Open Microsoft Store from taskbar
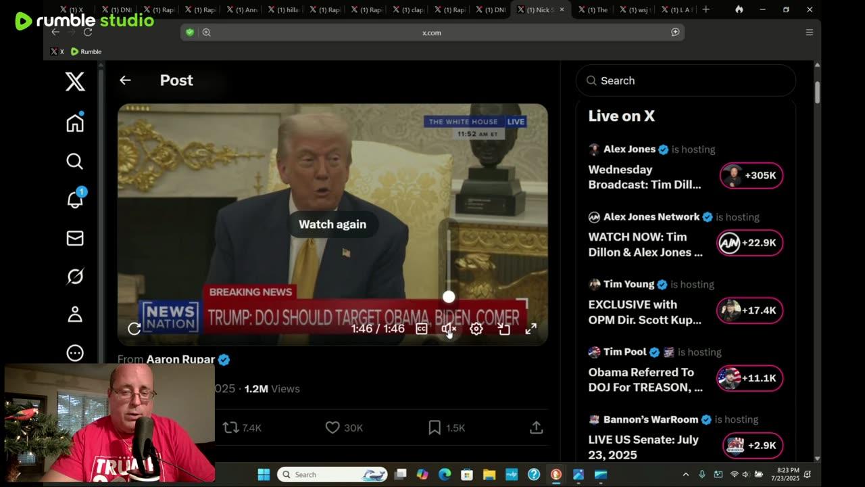Image resolution: width=865 pixels, height=487 pixels. pos(467,474)
